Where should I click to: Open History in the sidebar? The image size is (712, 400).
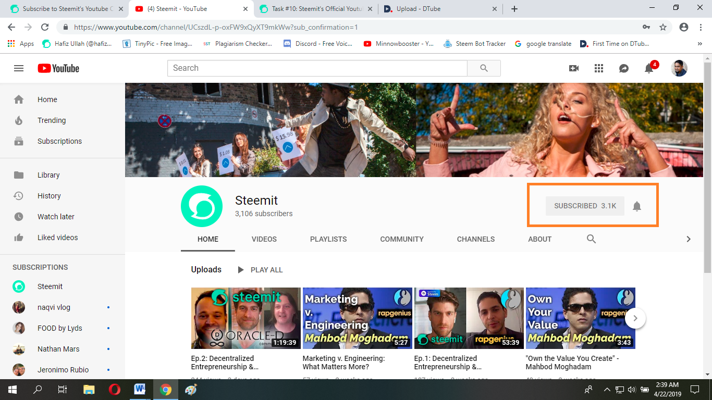(63, 196)
